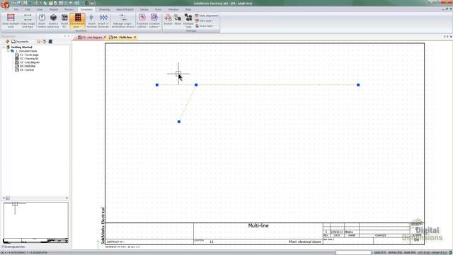Open the Edit ribbon tab

pos(28,9)
